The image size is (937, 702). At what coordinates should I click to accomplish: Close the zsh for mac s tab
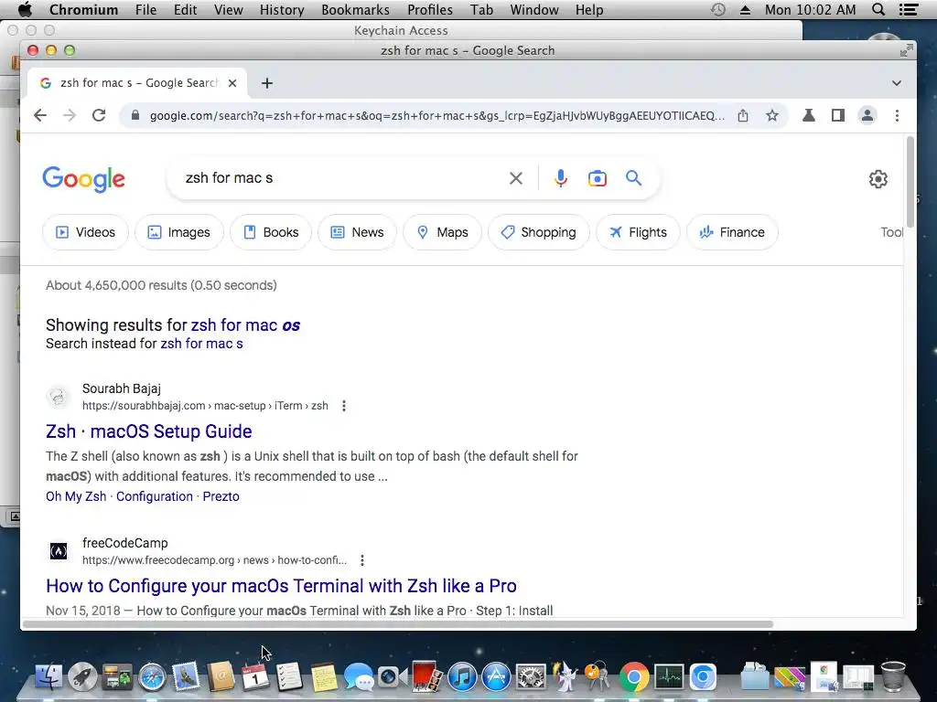click(232, 83)
